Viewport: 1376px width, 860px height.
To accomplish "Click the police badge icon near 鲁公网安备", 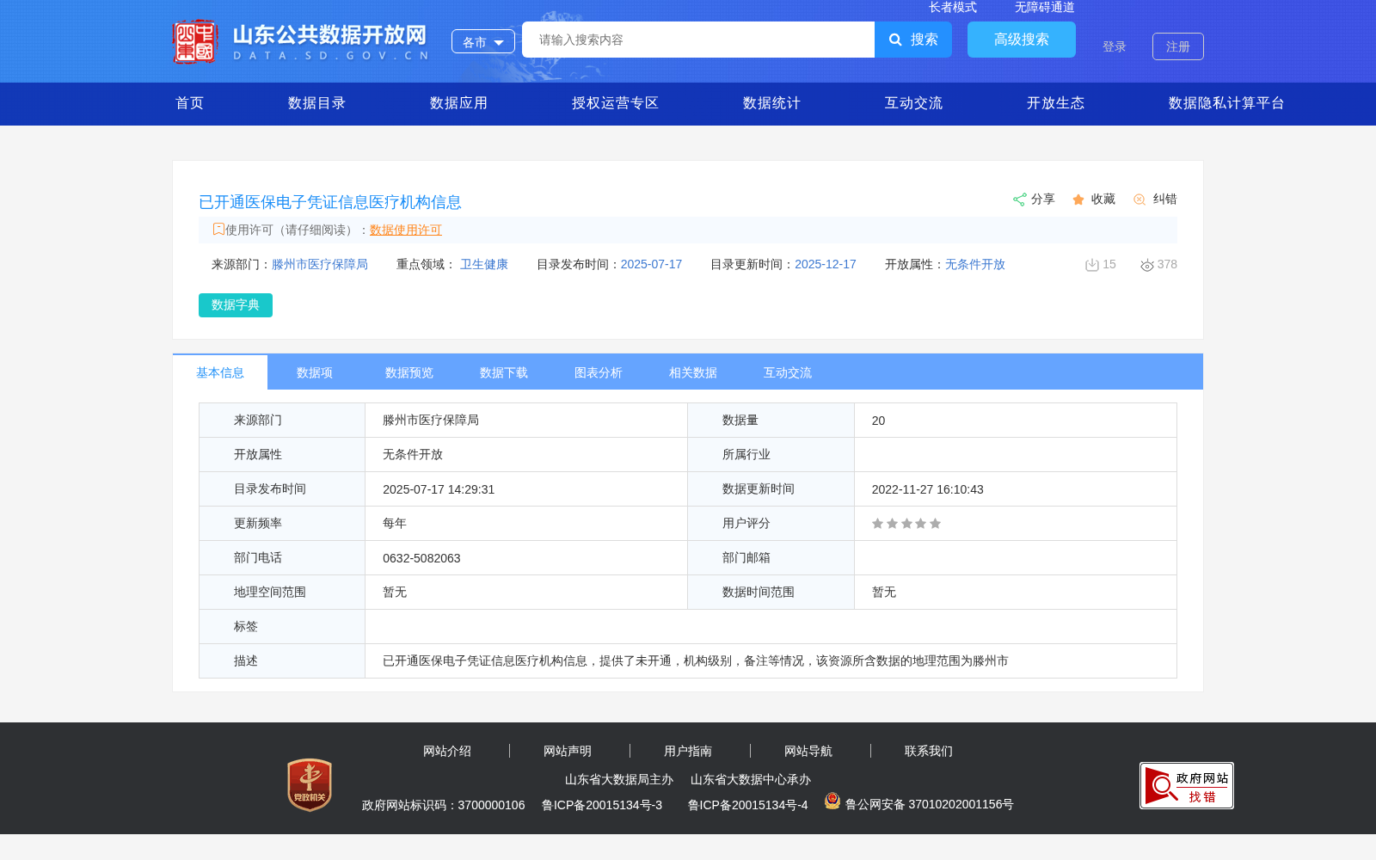I will coord(832,801).
